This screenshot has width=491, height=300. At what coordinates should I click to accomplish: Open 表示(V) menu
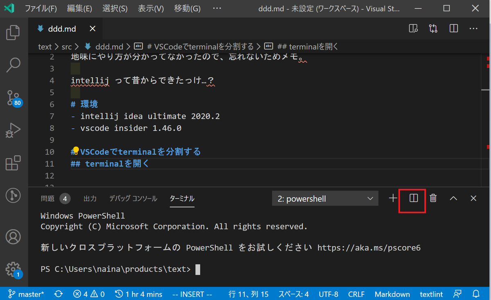[151, 8]
